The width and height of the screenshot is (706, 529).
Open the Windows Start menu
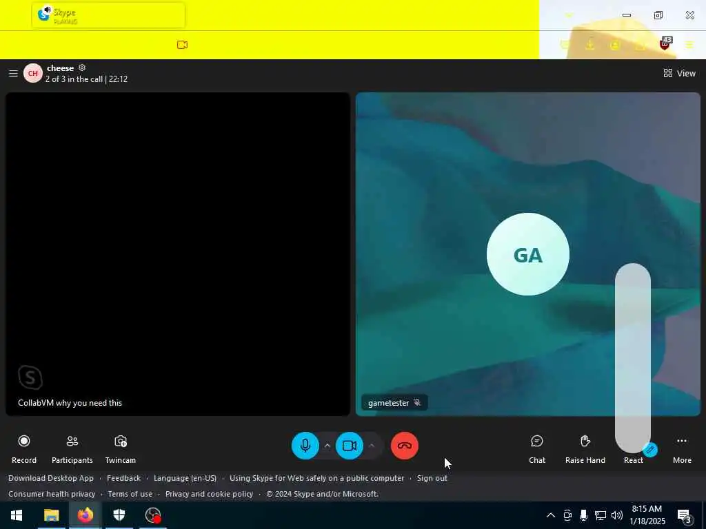click(x=17, y=515)
